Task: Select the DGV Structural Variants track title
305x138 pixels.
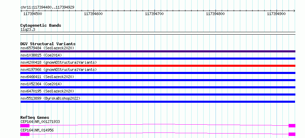Action: [48, 44]
